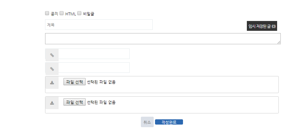
Task: Focus the first link URL input
Action: 94,54
